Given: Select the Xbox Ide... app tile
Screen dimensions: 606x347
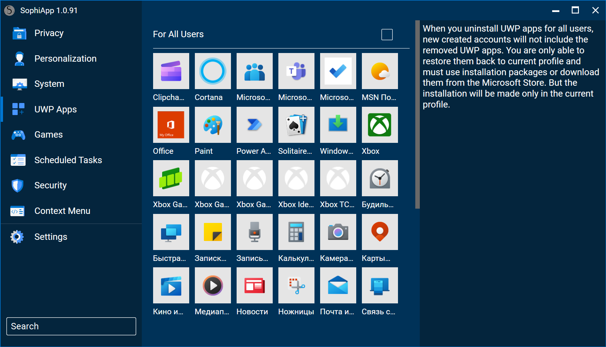Looking at the screenshot, I should click(296, 178).
